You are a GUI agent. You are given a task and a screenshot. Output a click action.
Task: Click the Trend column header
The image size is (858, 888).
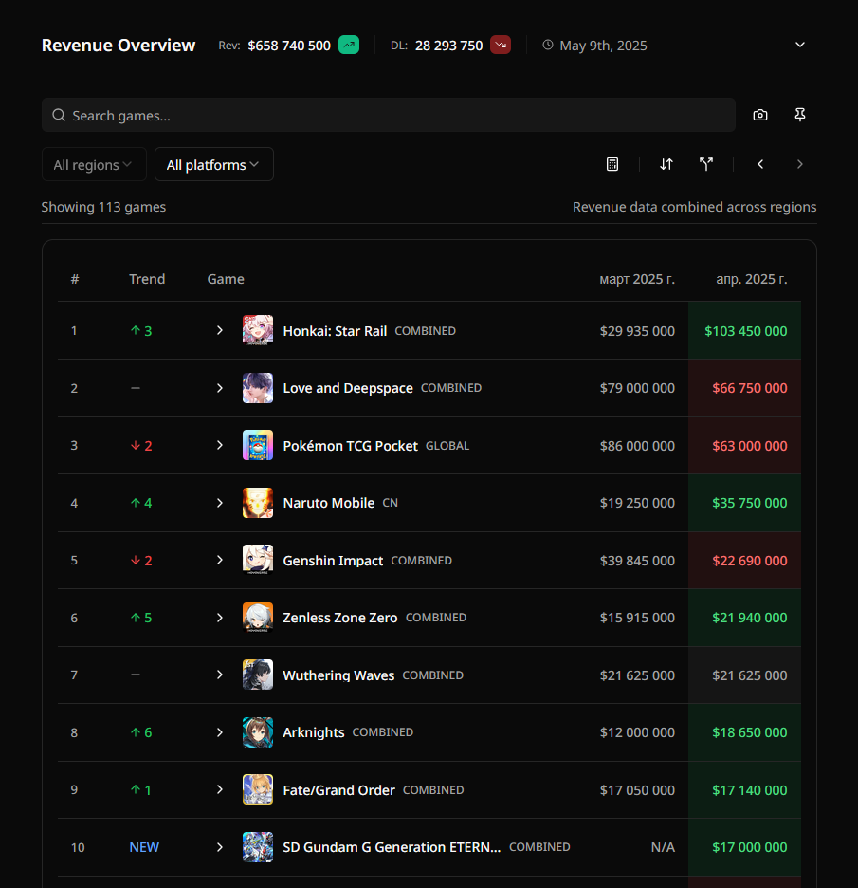(147, 279)
